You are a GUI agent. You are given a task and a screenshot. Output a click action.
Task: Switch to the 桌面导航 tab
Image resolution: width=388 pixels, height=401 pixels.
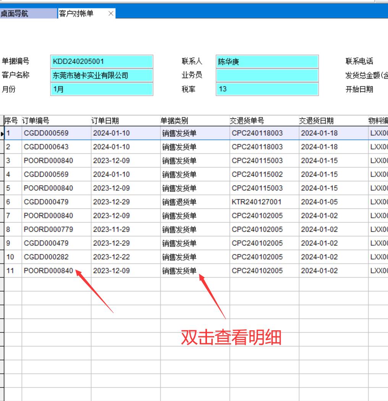tap(28, 14)
